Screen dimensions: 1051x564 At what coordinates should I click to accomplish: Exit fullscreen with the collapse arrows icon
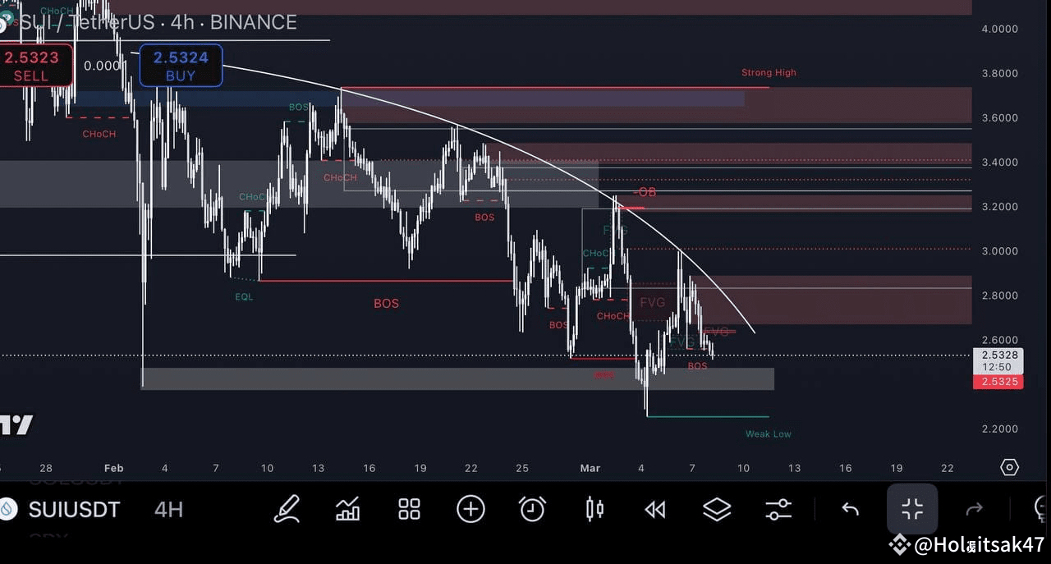pos(911,509)
